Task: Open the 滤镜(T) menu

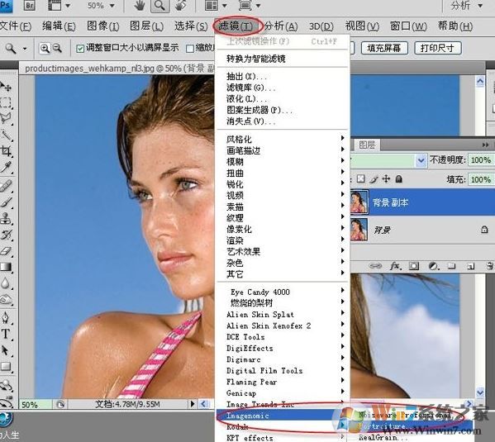Action: tap(236, 26)
